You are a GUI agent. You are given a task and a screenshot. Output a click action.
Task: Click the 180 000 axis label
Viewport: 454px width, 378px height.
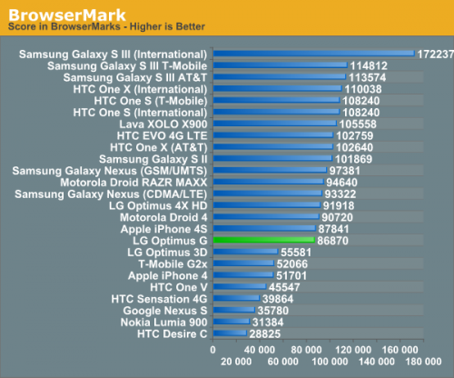tap(423, 362)
